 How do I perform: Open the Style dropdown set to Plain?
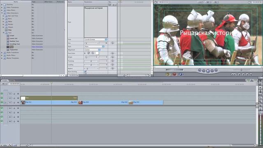click(94, 46)
